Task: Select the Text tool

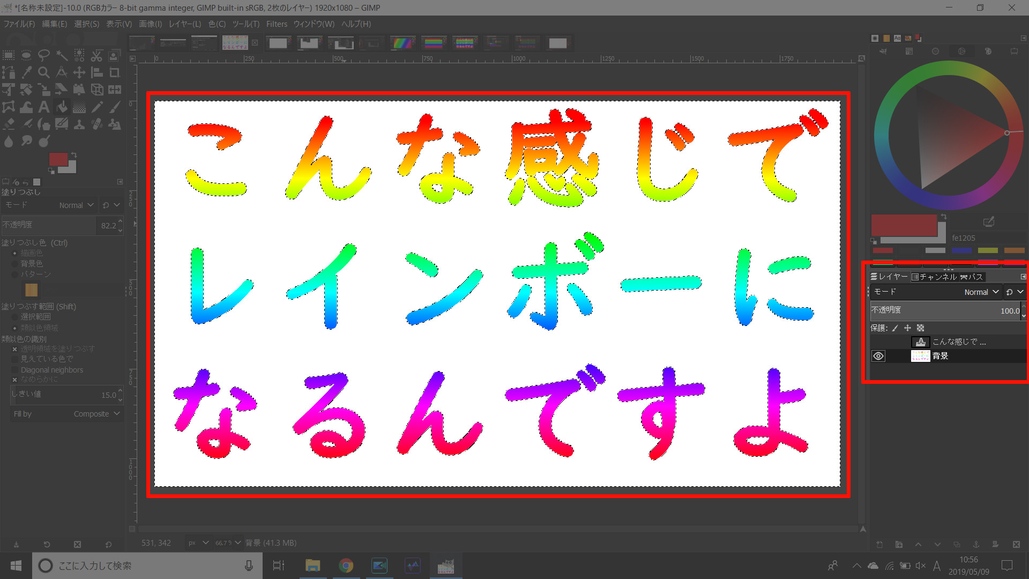Action: tap(44, 106)
